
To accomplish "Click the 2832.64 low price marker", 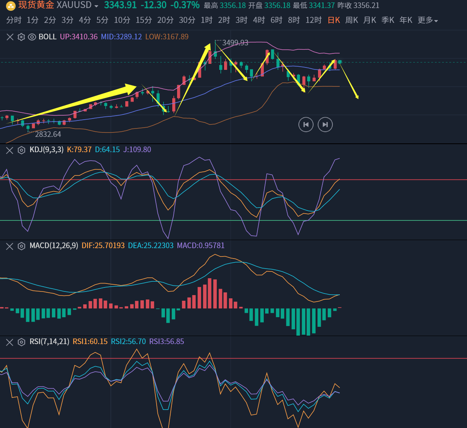I will pyautogui.click(x=48, y=135).
